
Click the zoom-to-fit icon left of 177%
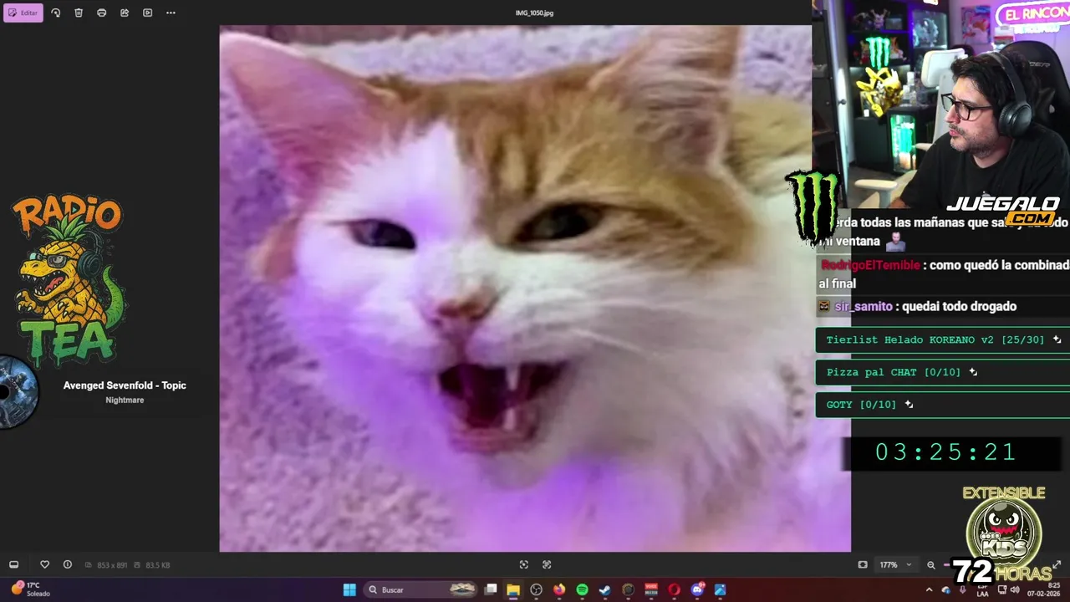click(x=863, y=564)
